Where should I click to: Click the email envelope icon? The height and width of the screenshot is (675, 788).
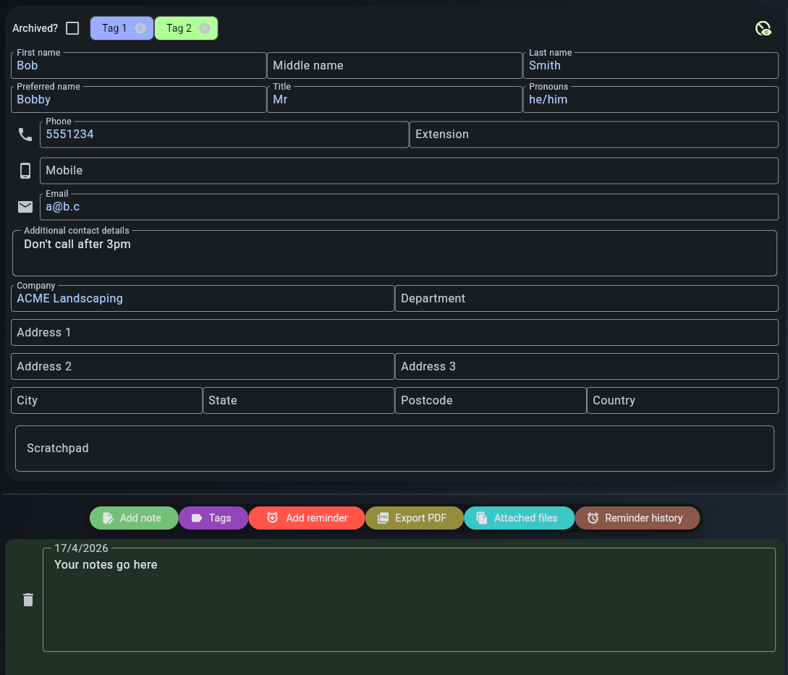(25, 207)
